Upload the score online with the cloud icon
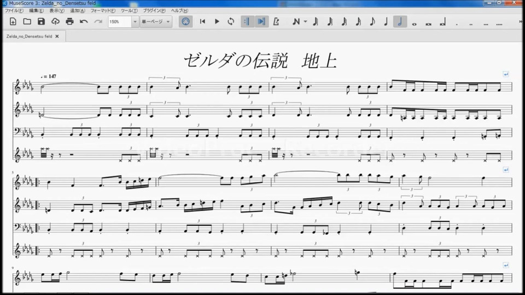 coord(55,22)
